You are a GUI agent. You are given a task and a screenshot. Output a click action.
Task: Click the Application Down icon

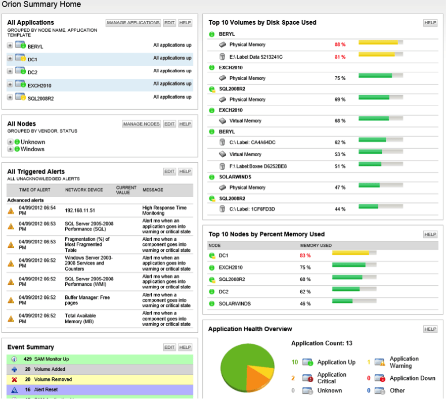pyautogui.click(x=380, y=378)
